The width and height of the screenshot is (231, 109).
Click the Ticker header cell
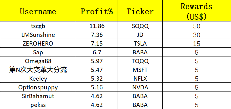140,11
